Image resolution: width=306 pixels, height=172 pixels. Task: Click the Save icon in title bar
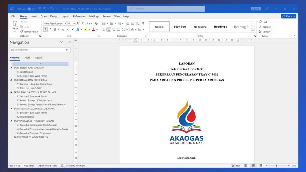[x=40, y=9]
